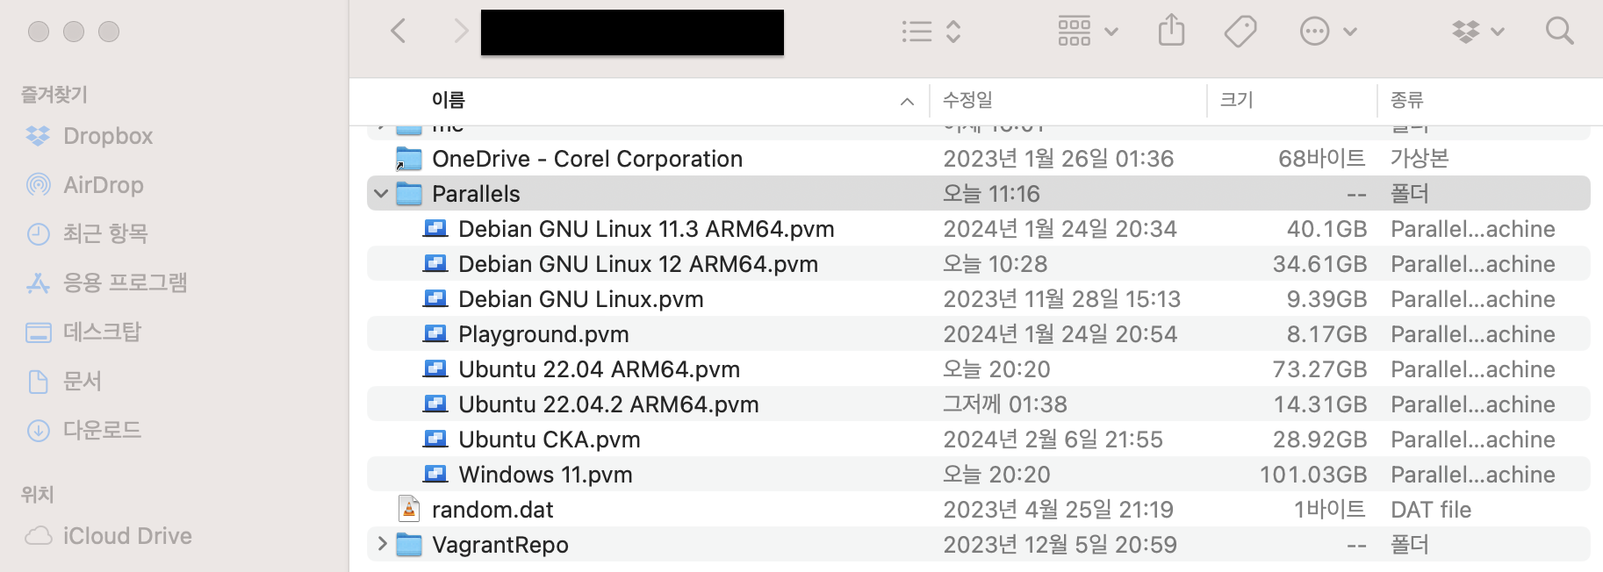This screenshot has width=1603, height=572.
Task: Select the Ubuntu CKA.pvm file
Action: point(549,440)
